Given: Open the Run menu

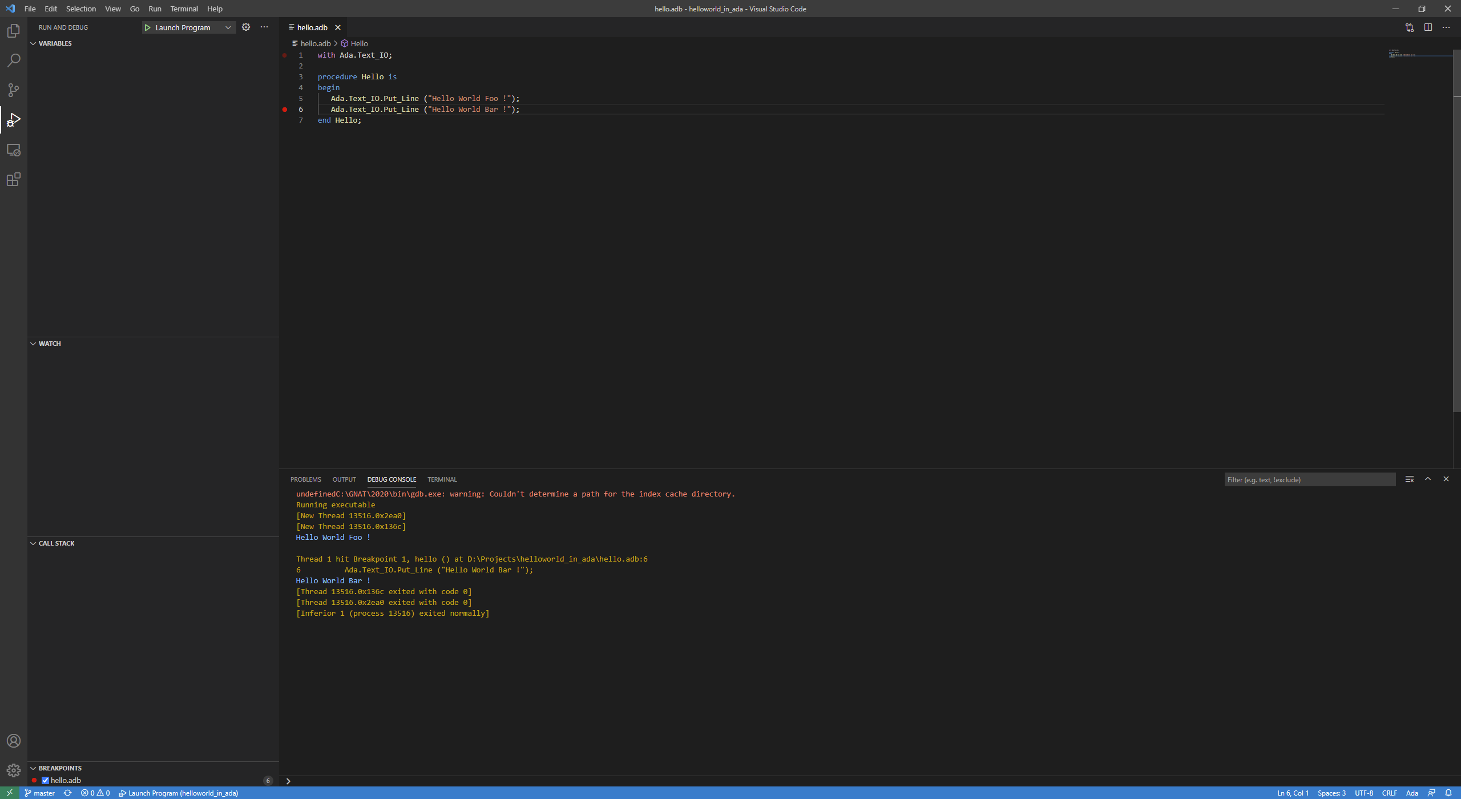Looking at the screenshot, I should [154, 9].
